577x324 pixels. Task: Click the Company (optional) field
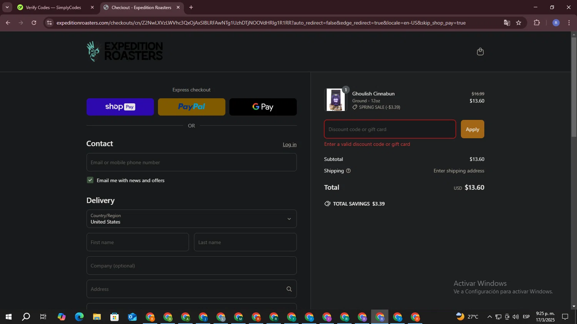tap(192, 266)
